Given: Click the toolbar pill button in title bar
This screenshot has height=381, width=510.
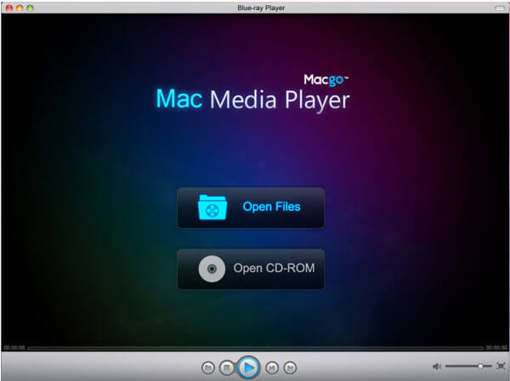Looking at the screenshot, I should 500,8.
